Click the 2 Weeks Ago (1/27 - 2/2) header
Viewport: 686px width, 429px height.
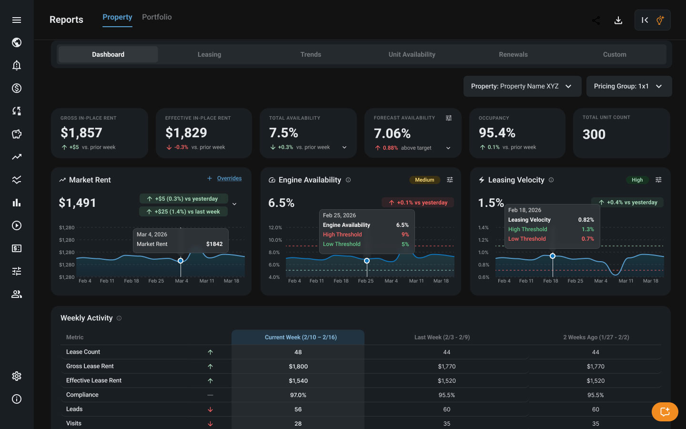click(x=596, y=337)
